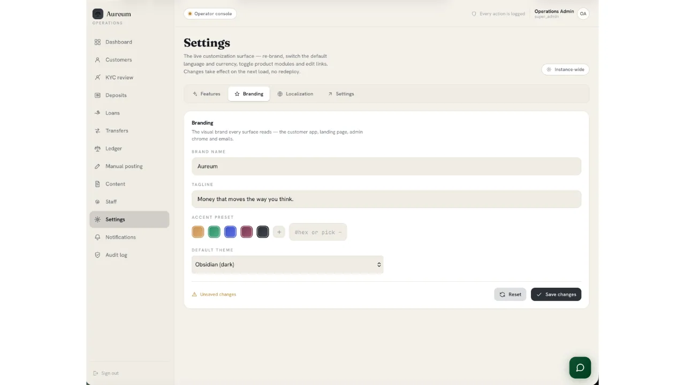Open the Audit log shield icon
685x385 pixels.
tap(97, 255)
